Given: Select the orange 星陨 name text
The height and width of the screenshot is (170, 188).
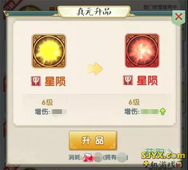Looking at the screenshot, I should (x=55, y=81).
